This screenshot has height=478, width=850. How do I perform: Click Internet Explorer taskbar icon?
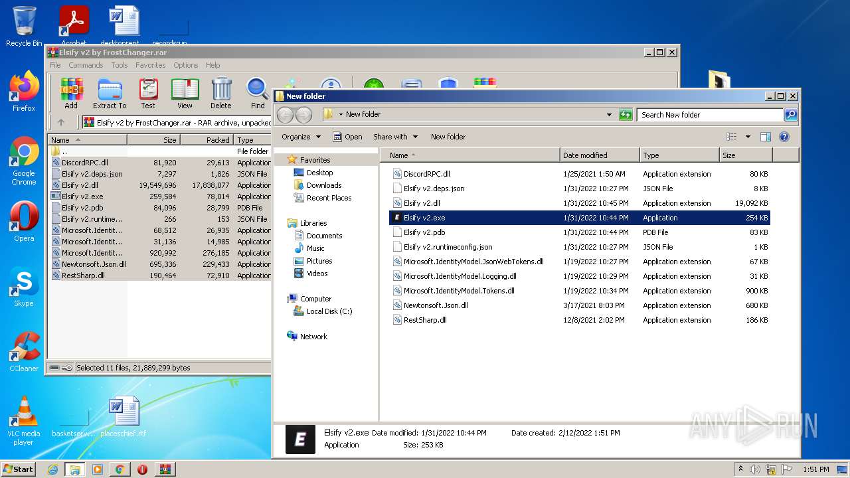pyautogui.click(x=52, y=469)
